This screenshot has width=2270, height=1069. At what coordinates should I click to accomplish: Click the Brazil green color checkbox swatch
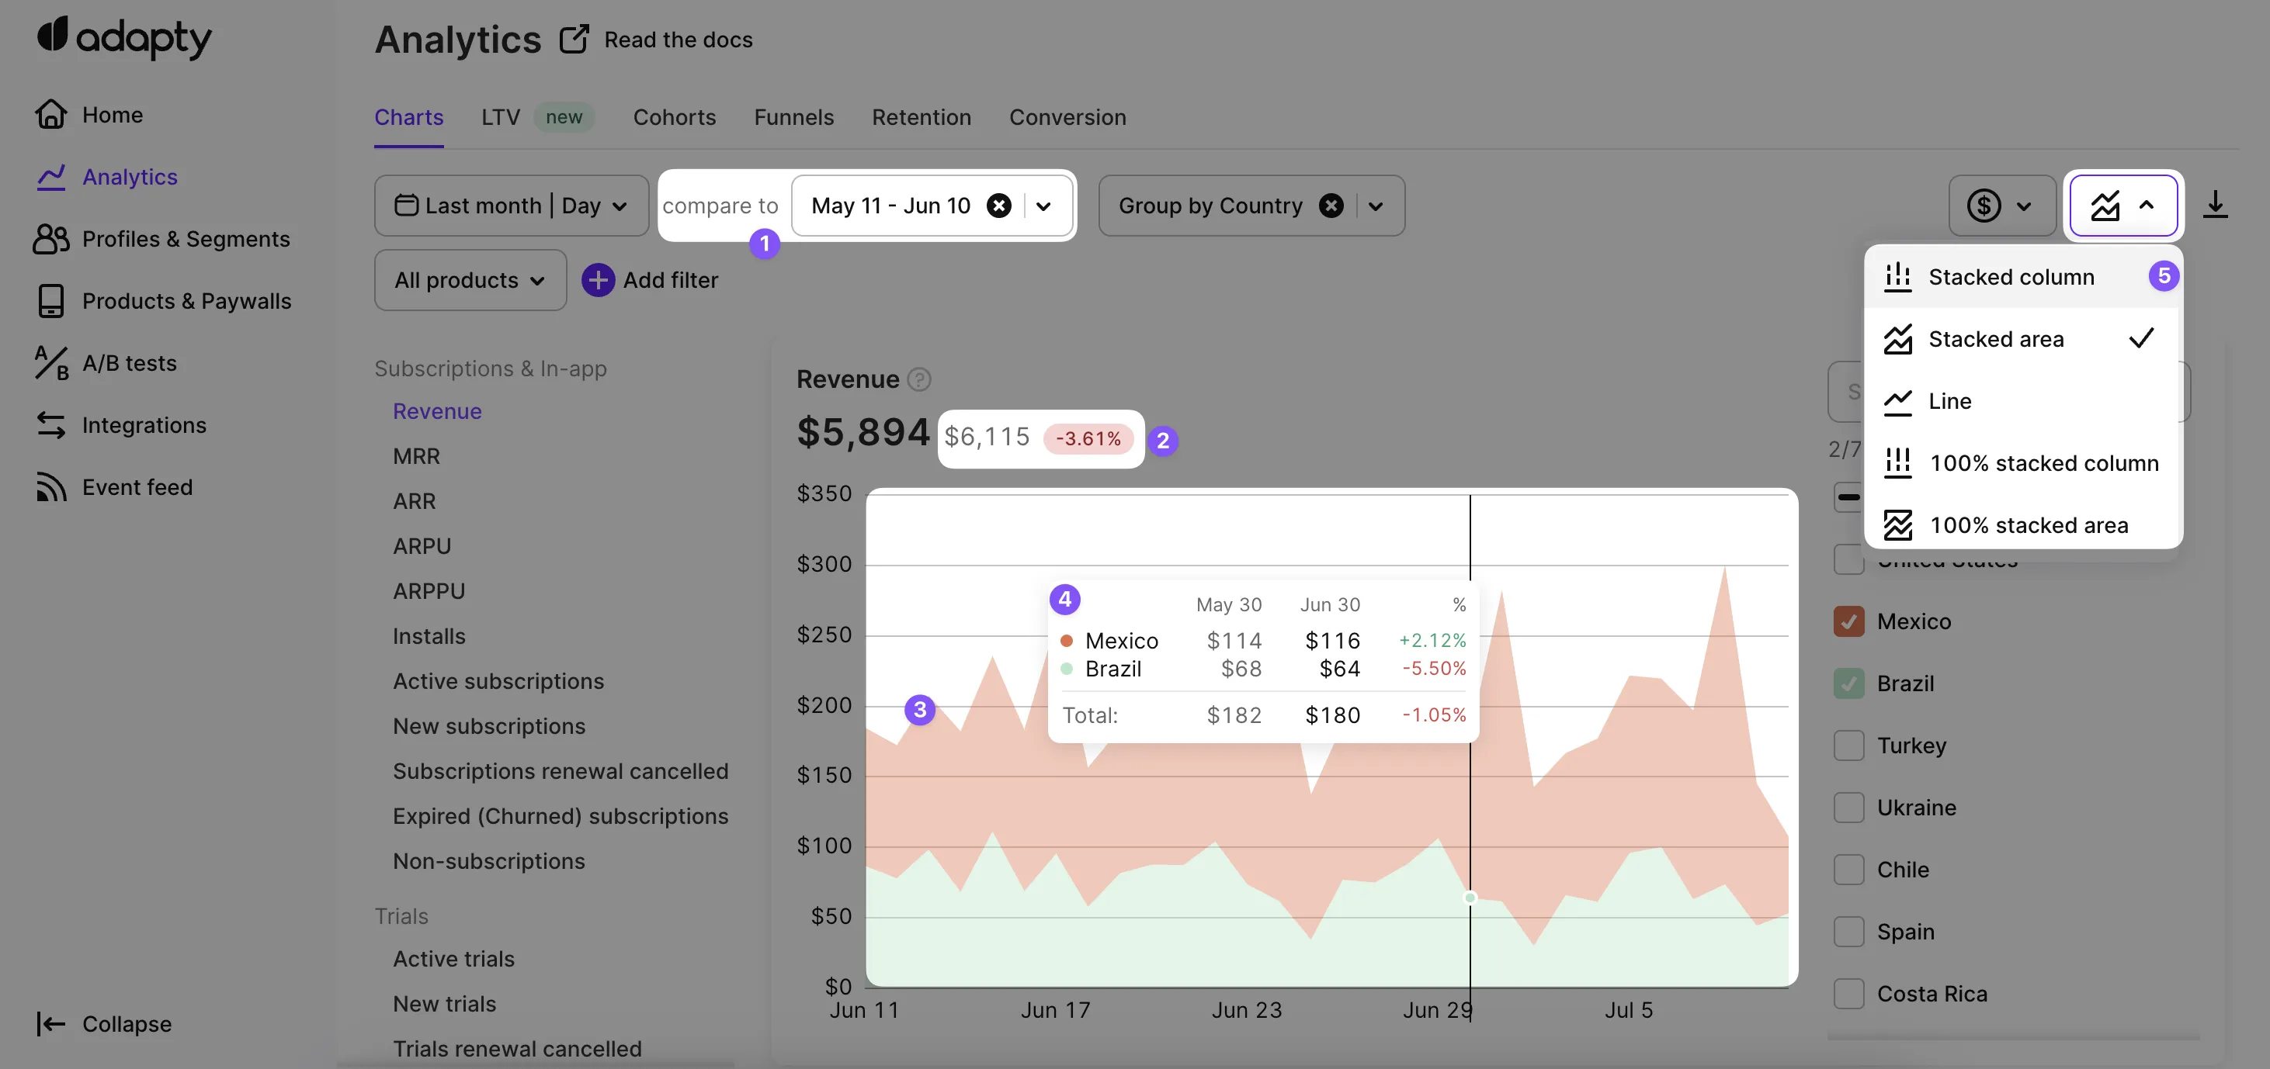point(1848,683)
